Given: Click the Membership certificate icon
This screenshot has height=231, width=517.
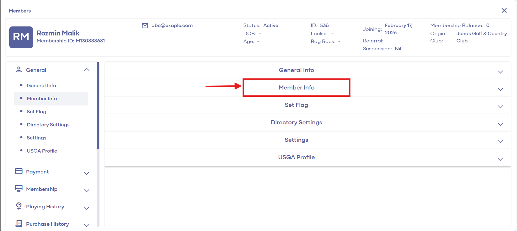Looking at the screenshot, I should (x=19, y=189).
